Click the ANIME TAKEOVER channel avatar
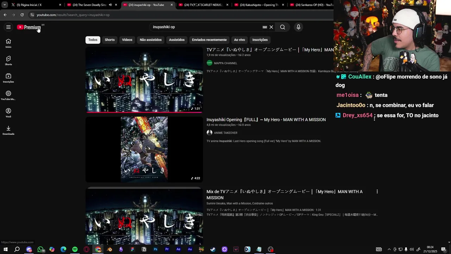Image resolution: width=451 pixels, height=254 pixels. click(x=209, y=133)
